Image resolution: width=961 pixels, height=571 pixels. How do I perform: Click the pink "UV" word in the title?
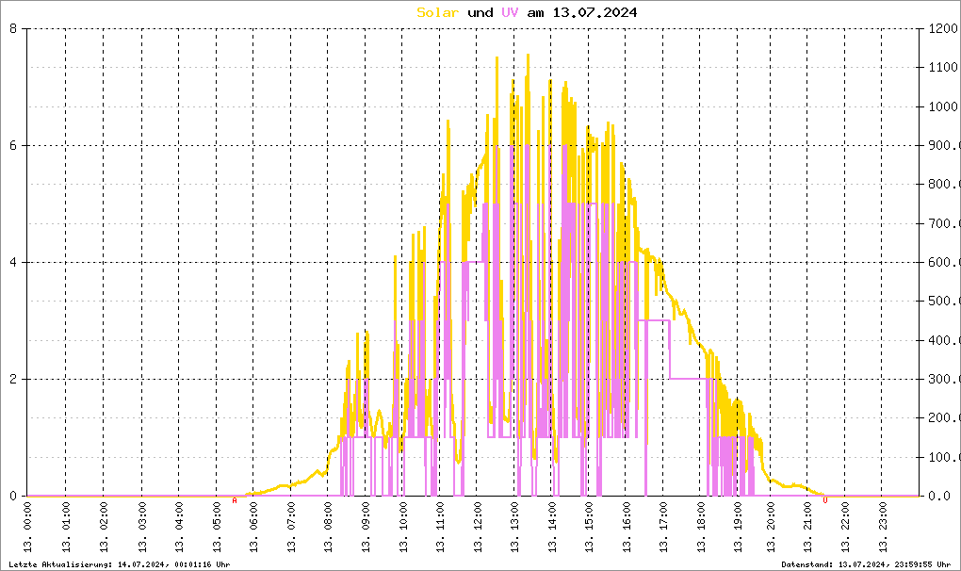[510, 12]
